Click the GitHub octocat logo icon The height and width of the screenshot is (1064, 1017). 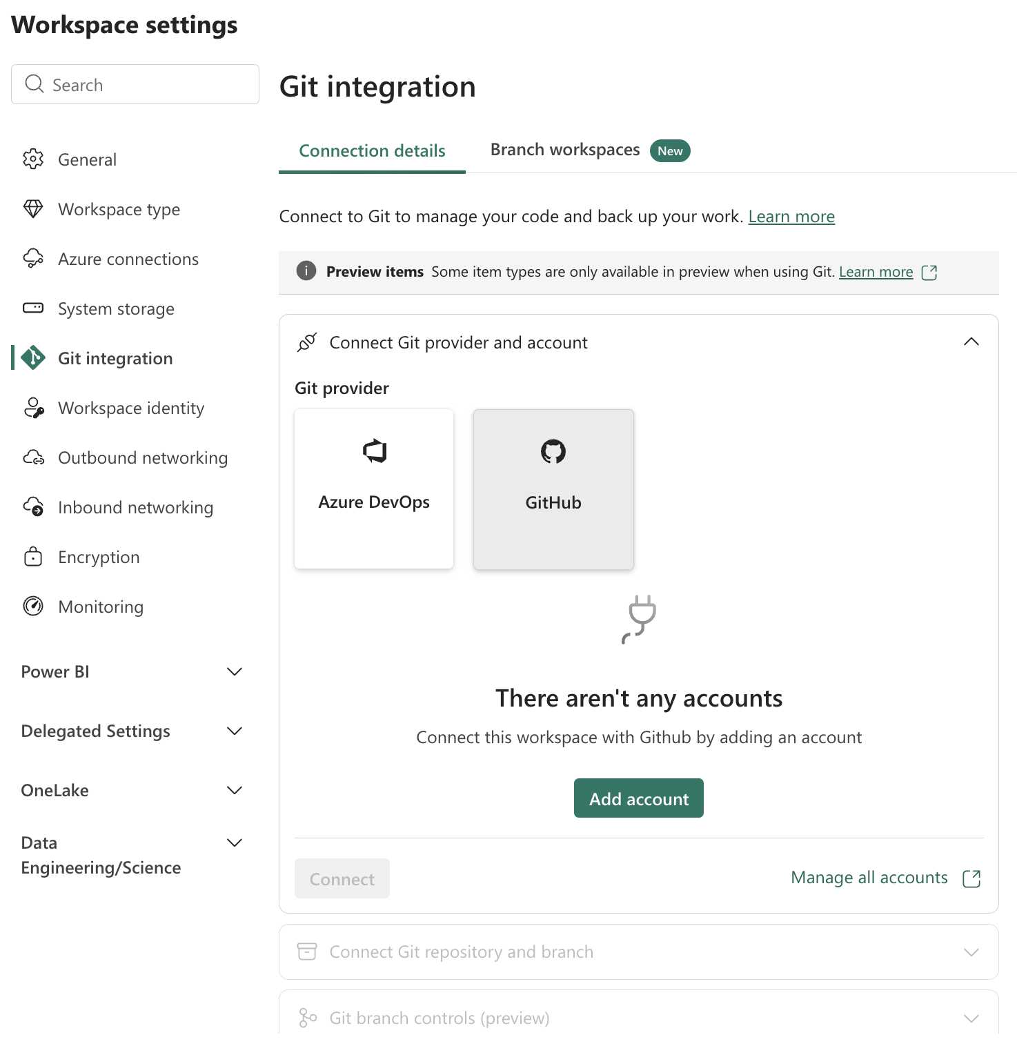(x=553, y=452)
